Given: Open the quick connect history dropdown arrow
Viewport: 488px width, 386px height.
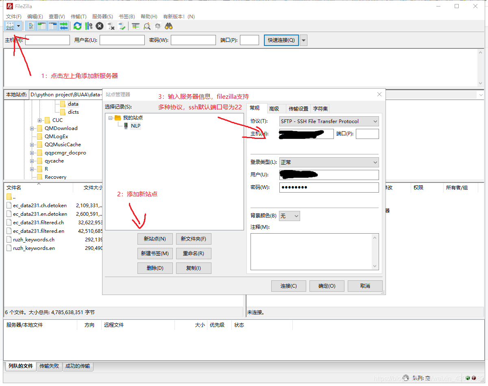Looking at the screenshot, I should [303, 40].
